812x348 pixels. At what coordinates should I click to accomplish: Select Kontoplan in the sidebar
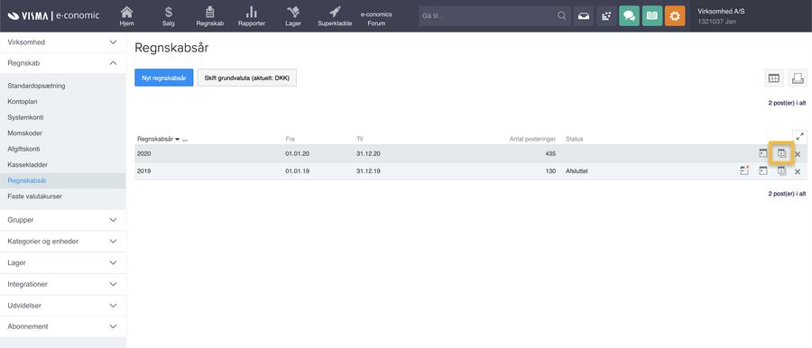[23, 102]
